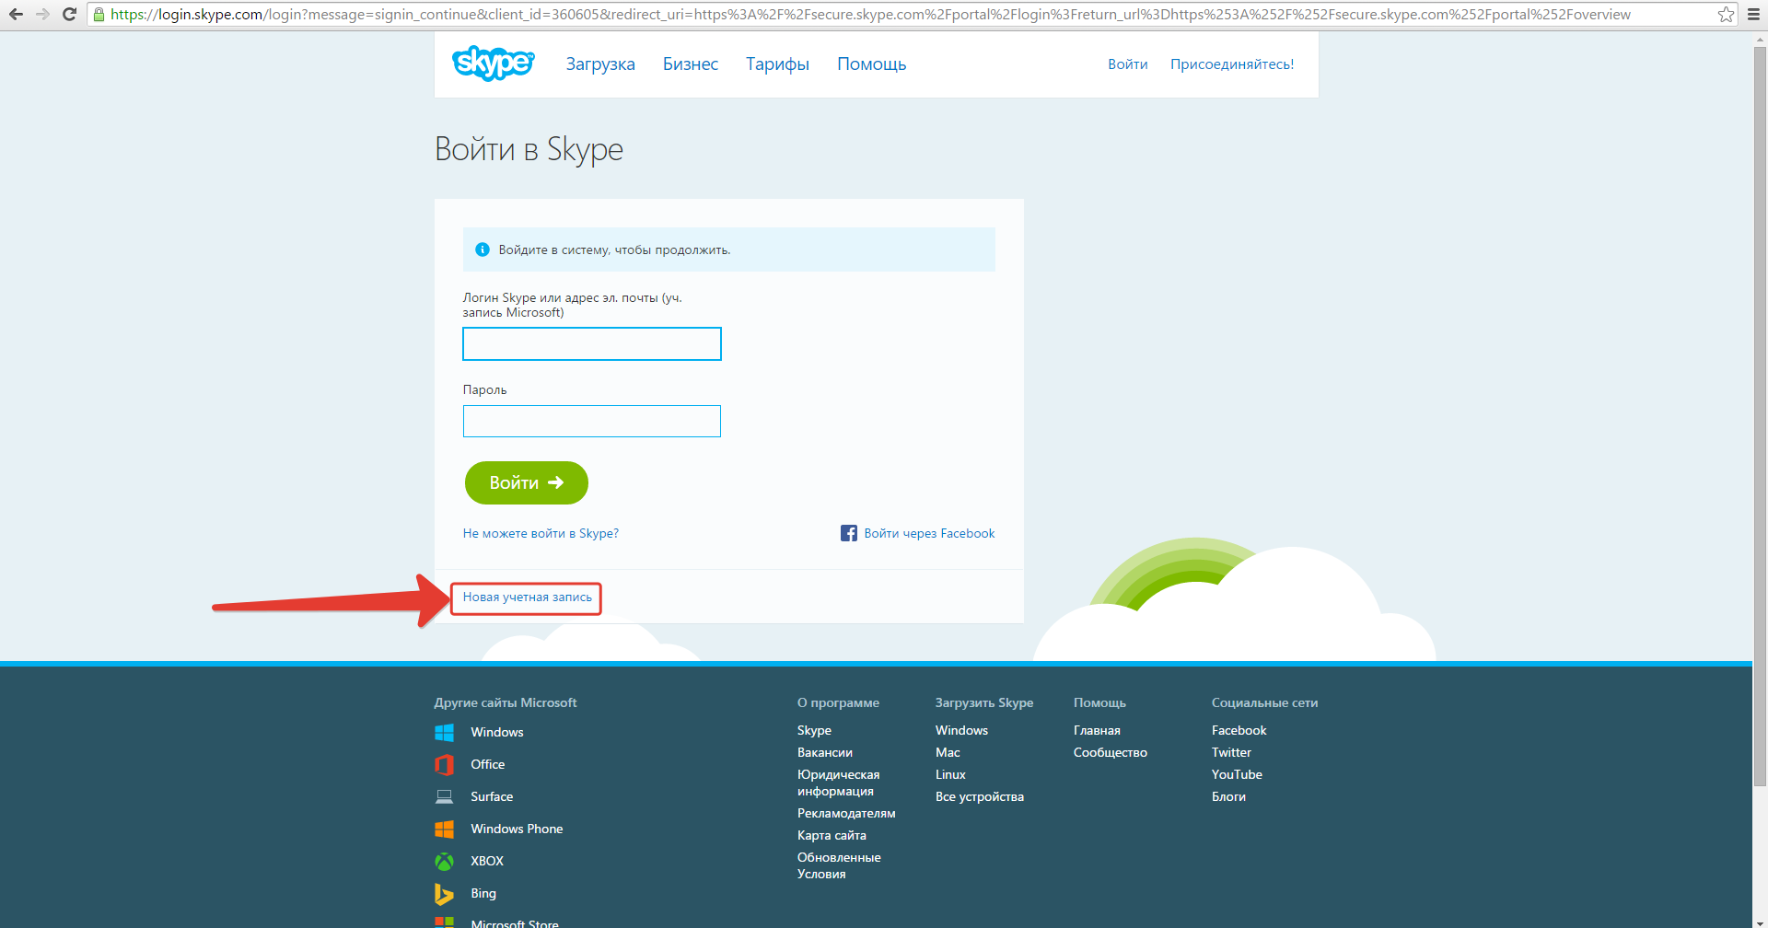Click the Facebook logo icon beside login link

[849, 533]
